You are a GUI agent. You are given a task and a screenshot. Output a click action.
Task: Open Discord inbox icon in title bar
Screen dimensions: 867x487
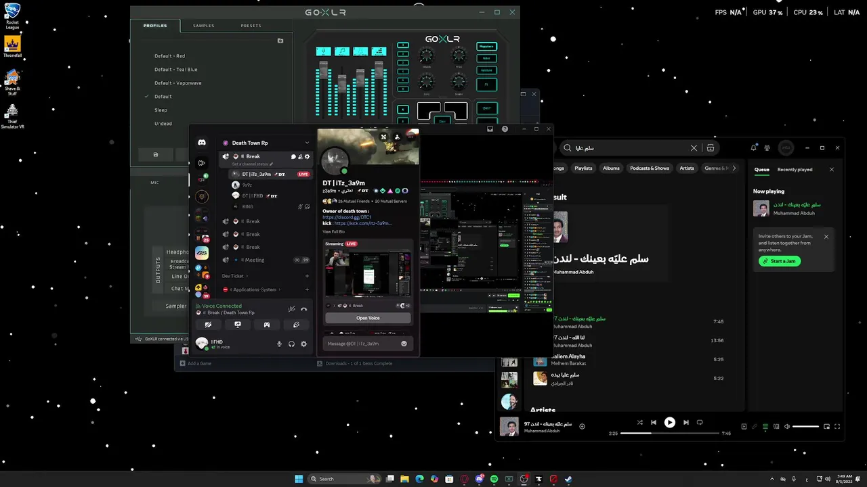[490, 129]
